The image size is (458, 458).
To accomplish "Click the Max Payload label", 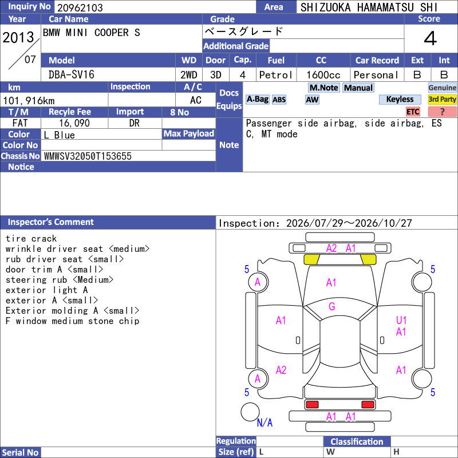I will click(x=189, y=133).
